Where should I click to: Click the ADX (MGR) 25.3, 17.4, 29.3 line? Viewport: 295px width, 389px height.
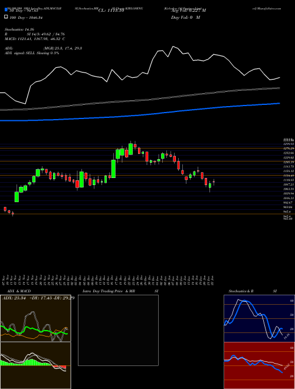coord(44,48)
